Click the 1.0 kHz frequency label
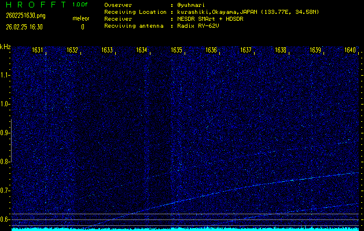 tap(5, 104)
